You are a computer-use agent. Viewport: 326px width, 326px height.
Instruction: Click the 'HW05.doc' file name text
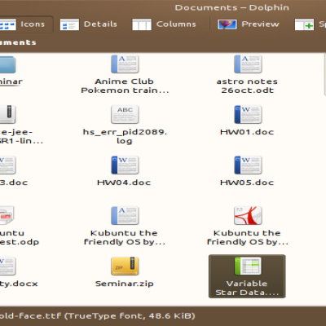247,183
